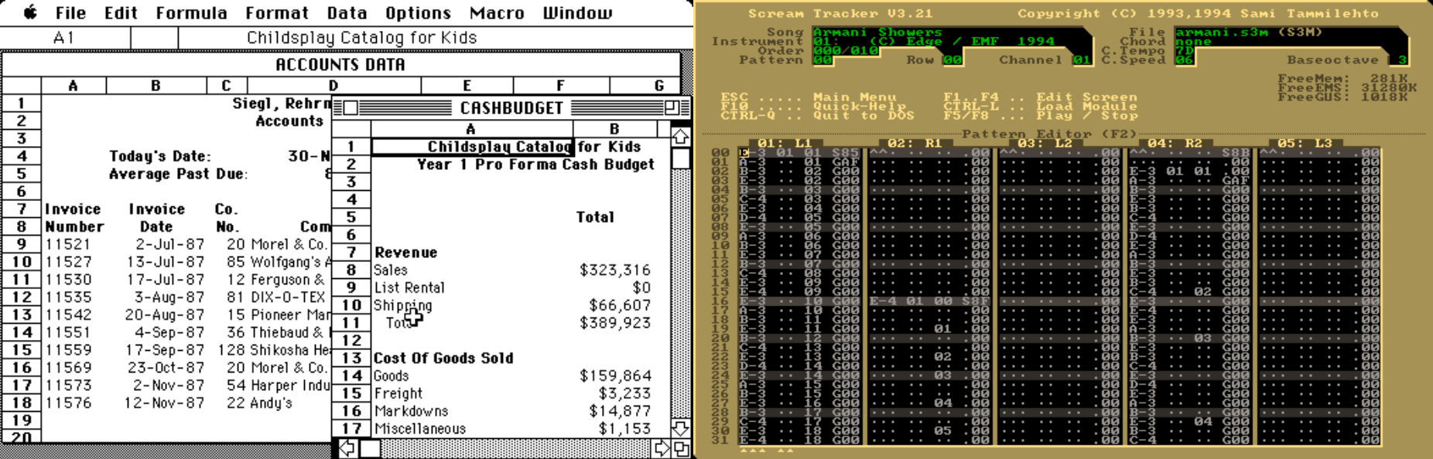The width and height of the screenshot is (1433, 459).
Task: Select row 13 header in CASHBUDGET
Action: pyautogui.click(x=351, y=358)
